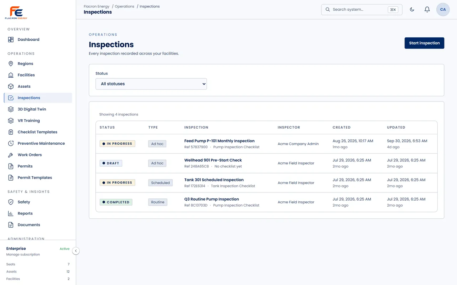Image resolution: width=457 pixels, height=285 pixels.
Task: Click the Checklist Templates clipboard icon
Action: pos(11,132)
